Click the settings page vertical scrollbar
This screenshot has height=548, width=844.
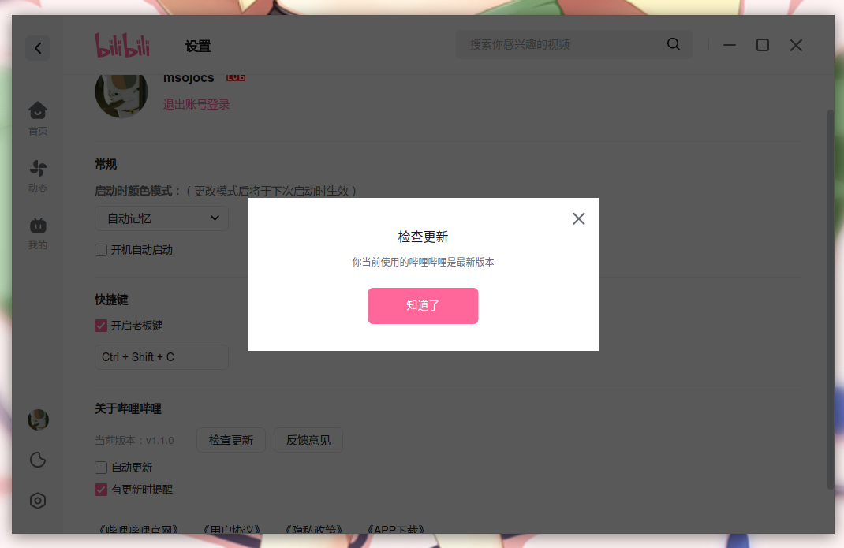(x=831, y=300)
